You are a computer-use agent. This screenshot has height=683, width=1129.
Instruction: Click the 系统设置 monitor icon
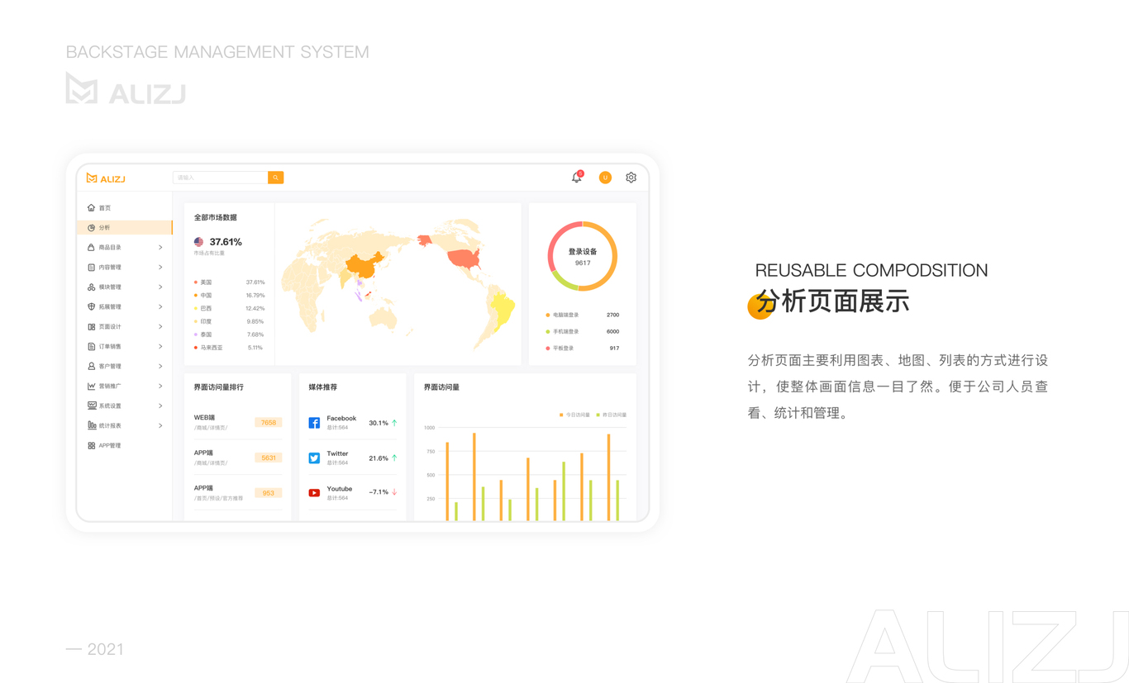point(91,406)
